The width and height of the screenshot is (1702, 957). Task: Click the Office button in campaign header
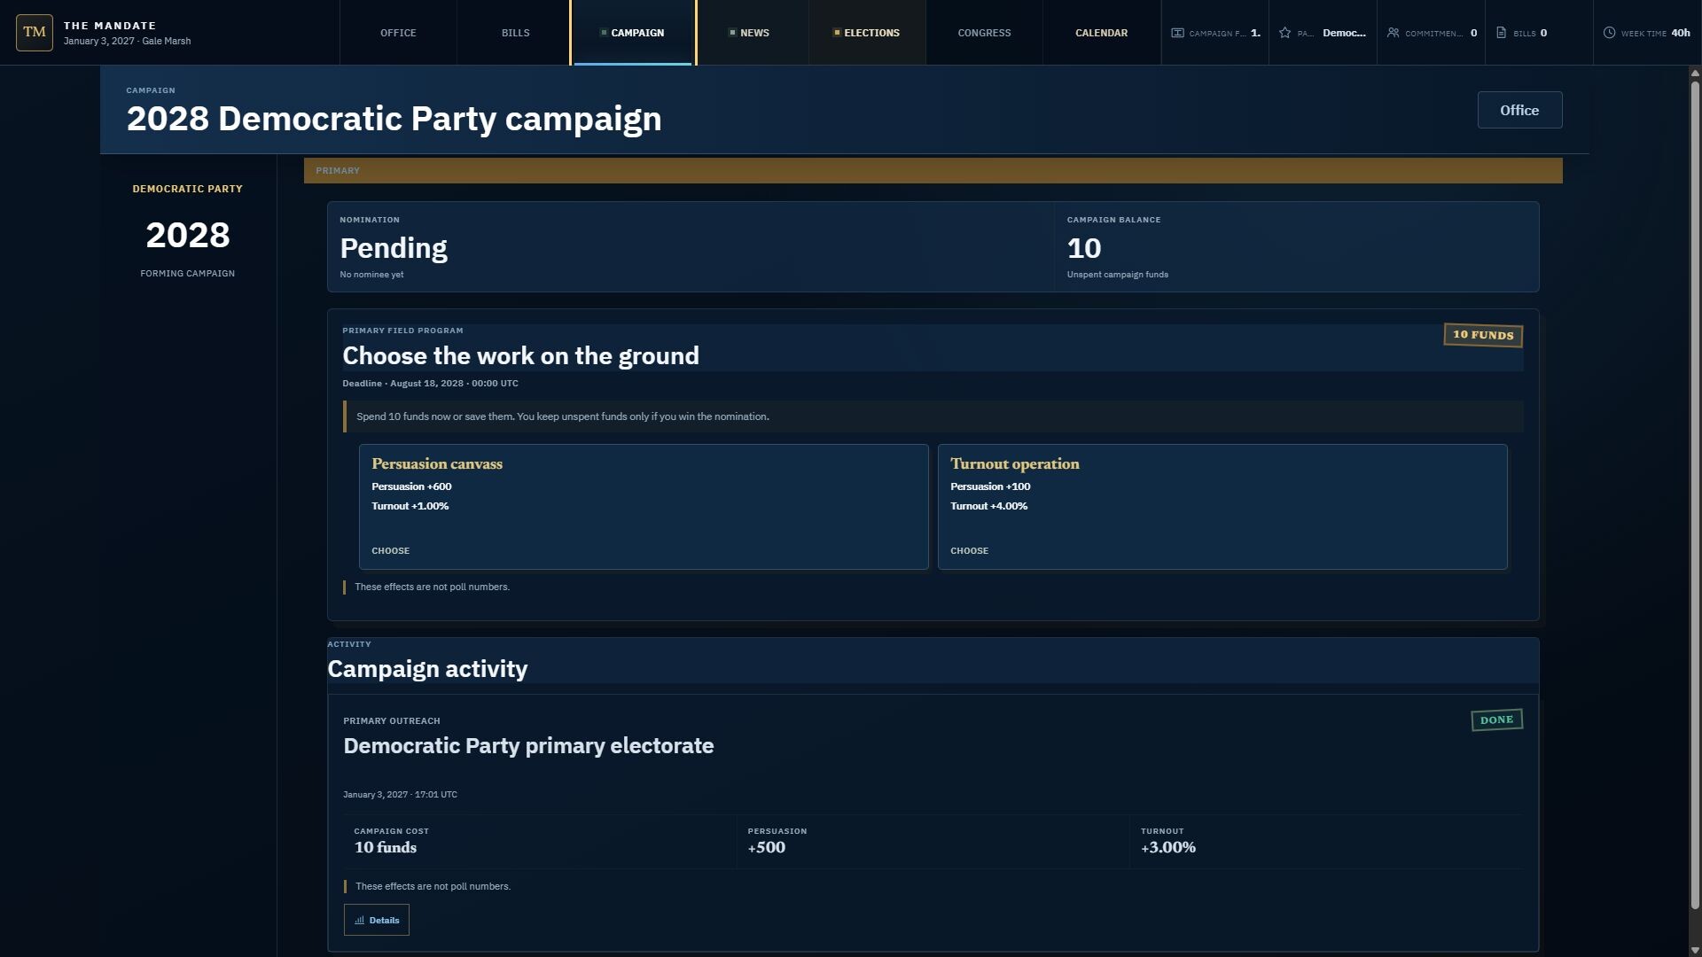click(1519, 110)
